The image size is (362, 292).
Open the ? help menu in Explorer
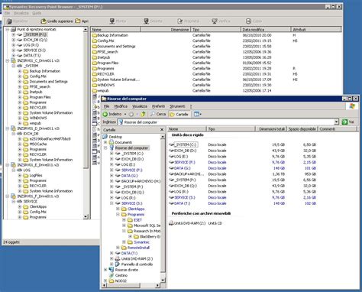[191, 106]
